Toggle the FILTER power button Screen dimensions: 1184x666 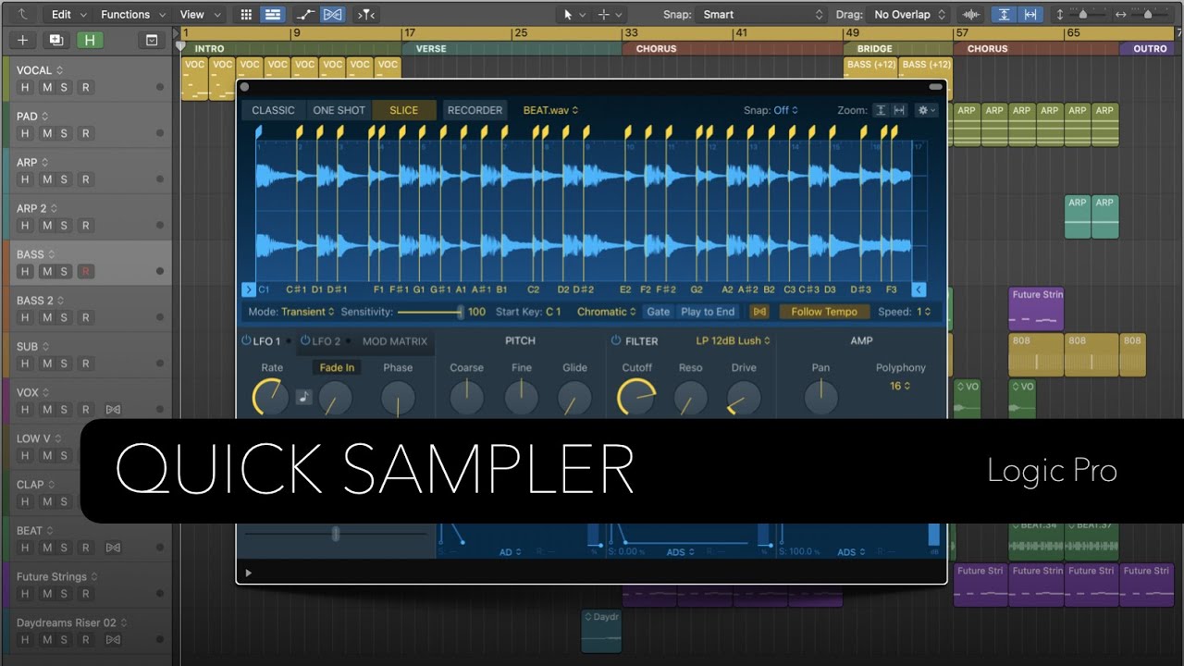pos(616,340)
